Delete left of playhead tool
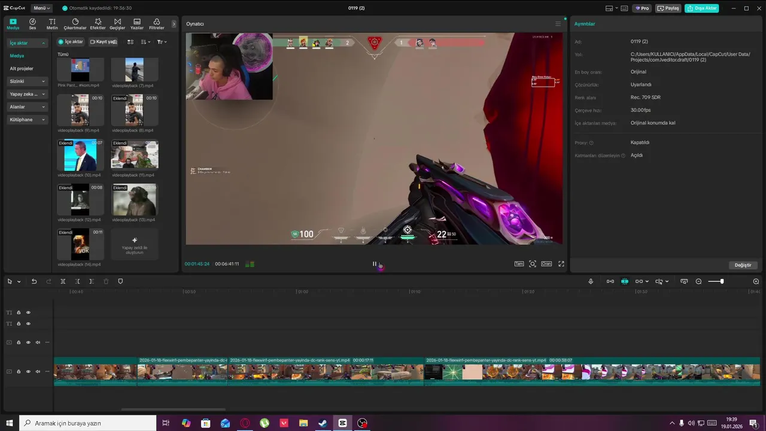766x431 pixels. pyautogui.click(x=77, y=281)
